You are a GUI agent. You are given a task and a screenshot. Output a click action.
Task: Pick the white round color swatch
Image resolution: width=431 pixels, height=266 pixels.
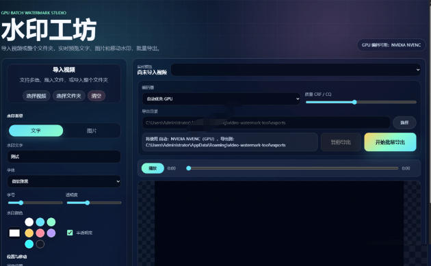tap(29, 222)
